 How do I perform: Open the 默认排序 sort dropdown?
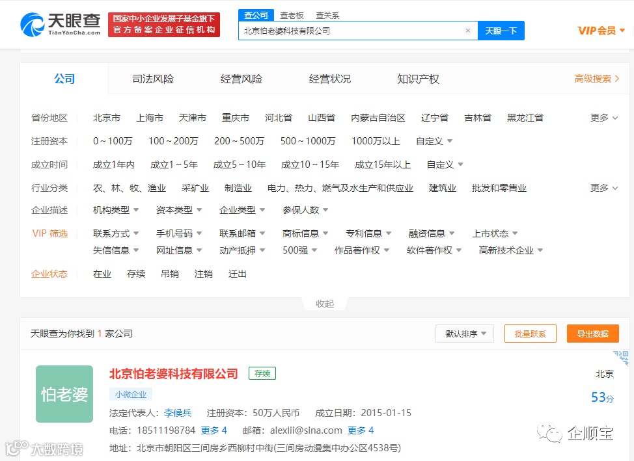coord(465,334)
